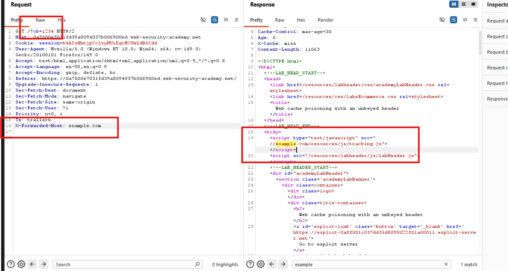
Task: Switch to side-by-side layout view
Action: click(x=454, y=4)
